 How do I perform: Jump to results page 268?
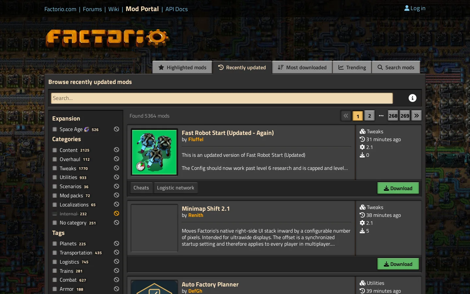coord(393,116)
